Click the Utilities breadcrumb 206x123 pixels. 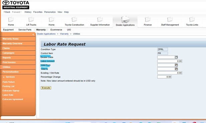tap(76, 34)
